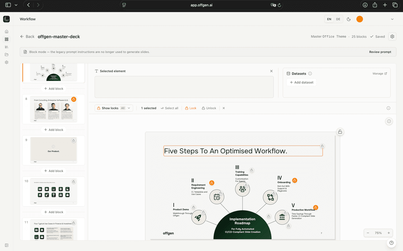Close the Selected element panel

click(x=271, y=71)
